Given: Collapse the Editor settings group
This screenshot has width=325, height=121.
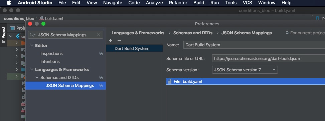Looking at the screenshot, I should pos(31,46).
